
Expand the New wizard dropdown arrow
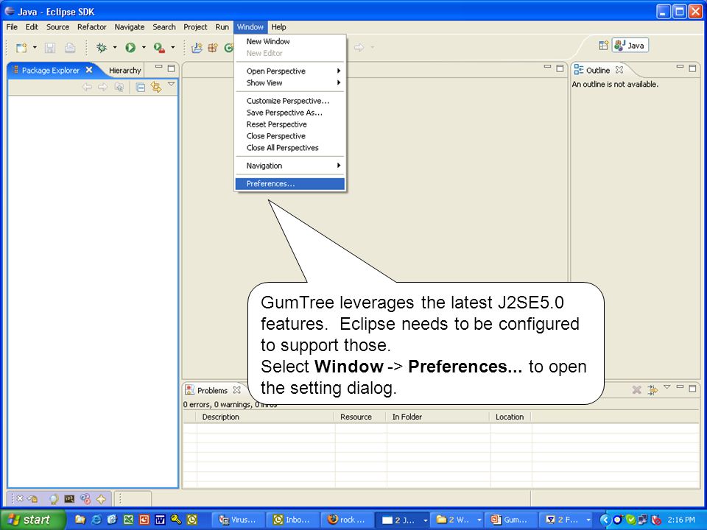point(35,47)
